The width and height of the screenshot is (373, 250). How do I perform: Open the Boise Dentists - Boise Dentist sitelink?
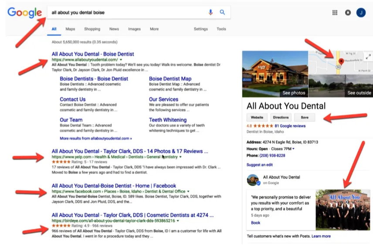pyautogui.click(x=94, y=79)
